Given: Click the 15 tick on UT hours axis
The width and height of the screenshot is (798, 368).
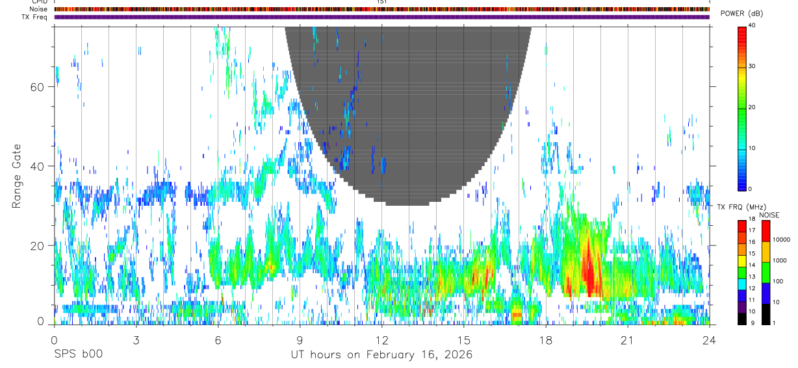Looking at the screenshot, I should (463, 339).
